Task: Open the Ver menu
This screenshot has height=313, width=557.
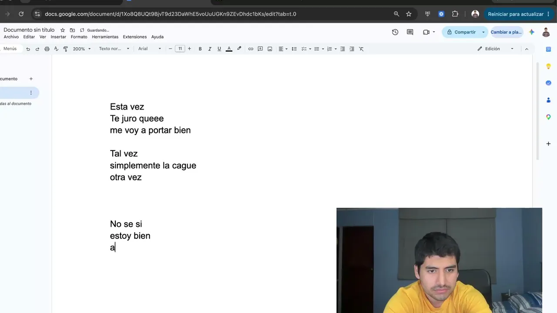Action: (43, 37)
